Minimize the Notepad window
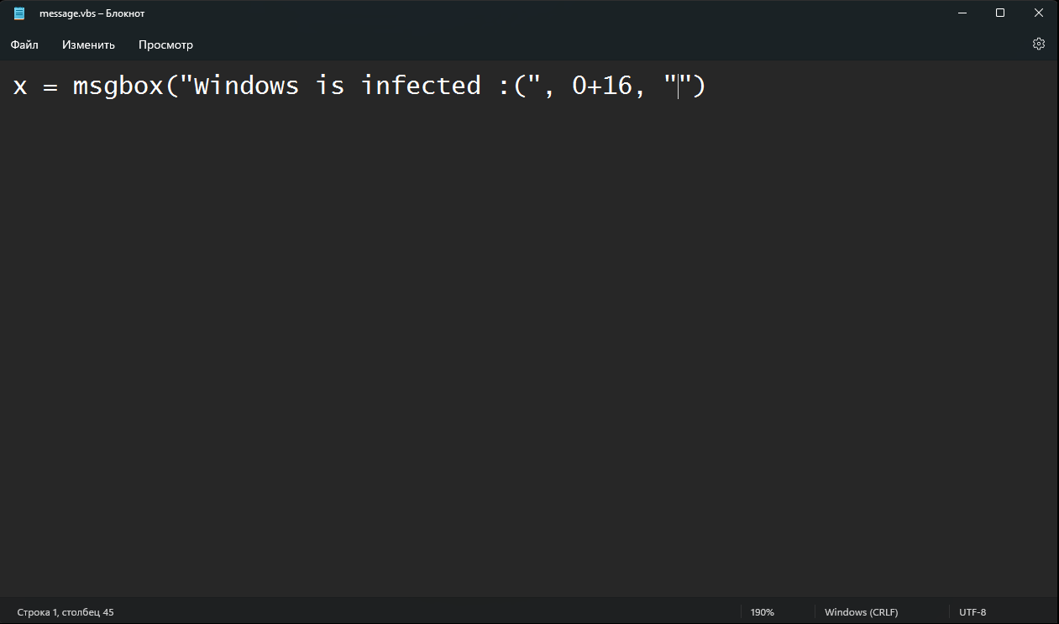Viewport: 1059px width, 624px height. click(962, 13)
